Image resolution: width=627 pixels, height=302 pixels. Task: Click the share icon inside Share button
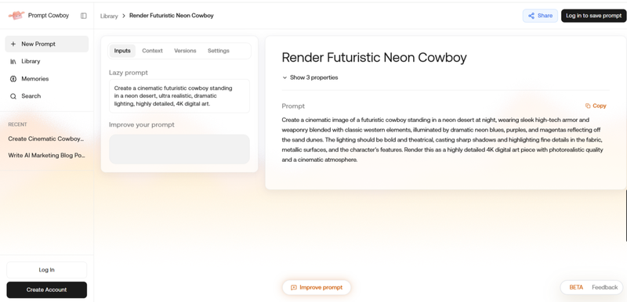531,16
